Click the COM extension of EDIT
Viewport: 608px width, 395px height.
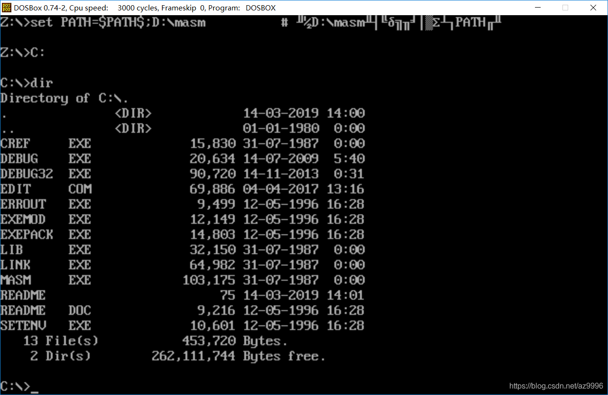(80, 189)
